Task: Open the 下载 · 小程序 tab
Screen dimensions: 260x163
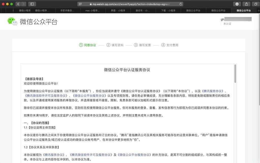Action: pos(168,10)
